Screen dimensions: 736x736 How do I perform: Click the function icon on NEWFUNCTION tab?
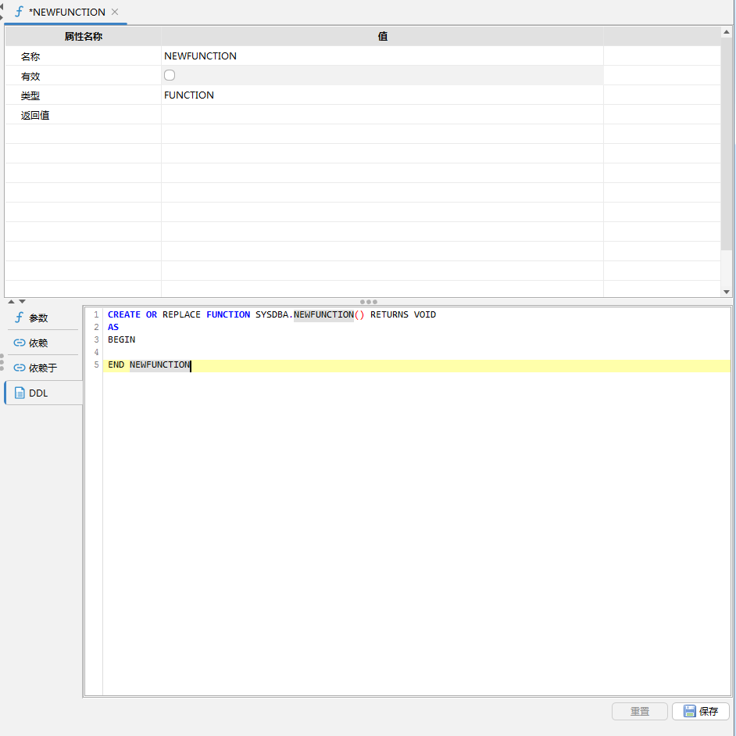tap(19, 12)
